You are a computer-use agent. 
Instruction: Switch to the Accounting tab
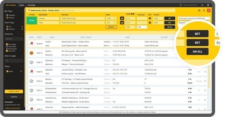pos(31,5)
